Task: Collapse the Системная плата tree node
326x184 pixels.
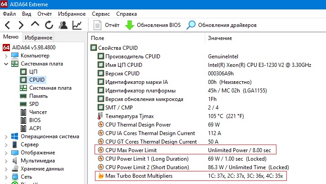Action: click(x=5, y=64)
